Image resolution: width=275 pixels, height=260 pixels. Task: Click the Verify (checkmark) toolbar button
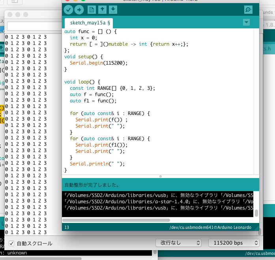coord(68,9)
